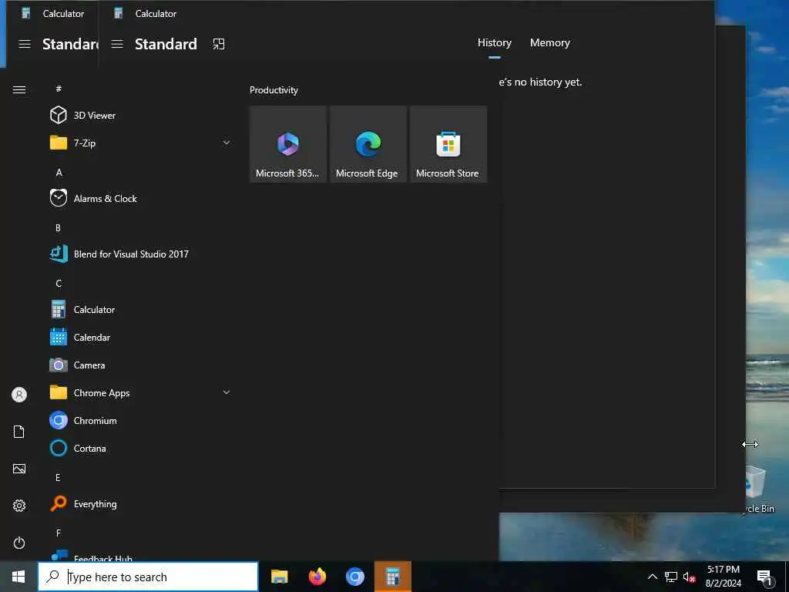Open Feedback Hub at the list bottom
Screen dimensions: 789x592
[140, 555]
